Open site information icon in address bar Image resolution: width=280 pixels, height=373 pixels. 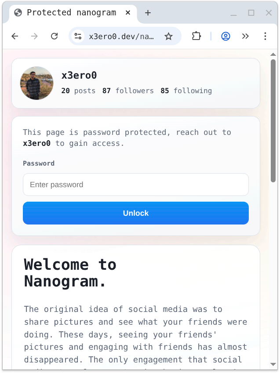tap(78, 36)
